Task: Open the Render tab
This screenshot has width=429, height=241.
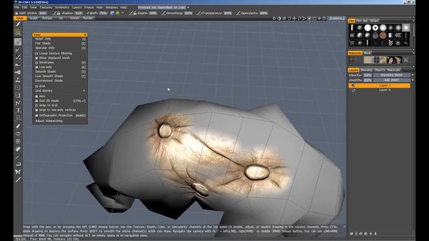Action: click(88, 18)
